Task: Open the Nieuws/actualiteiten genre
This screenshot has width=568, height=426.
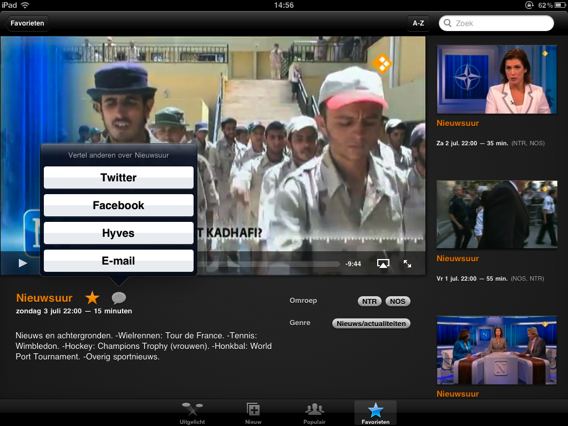Action: [371, 323]
